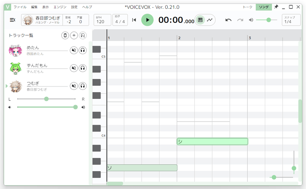306x189 pixels.
Task: Mute the つむぎ track
Action: coord(74,86)
